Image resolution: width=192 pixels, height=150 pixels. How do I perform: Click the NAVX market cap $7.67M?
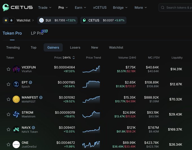pyautogui.click(x=153, y=128)
